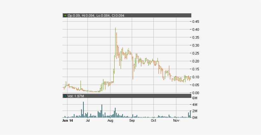Select the 'Vol: 1.97M' volume readout
Viewport: 261px width, 135px height.
click(76, 96)
